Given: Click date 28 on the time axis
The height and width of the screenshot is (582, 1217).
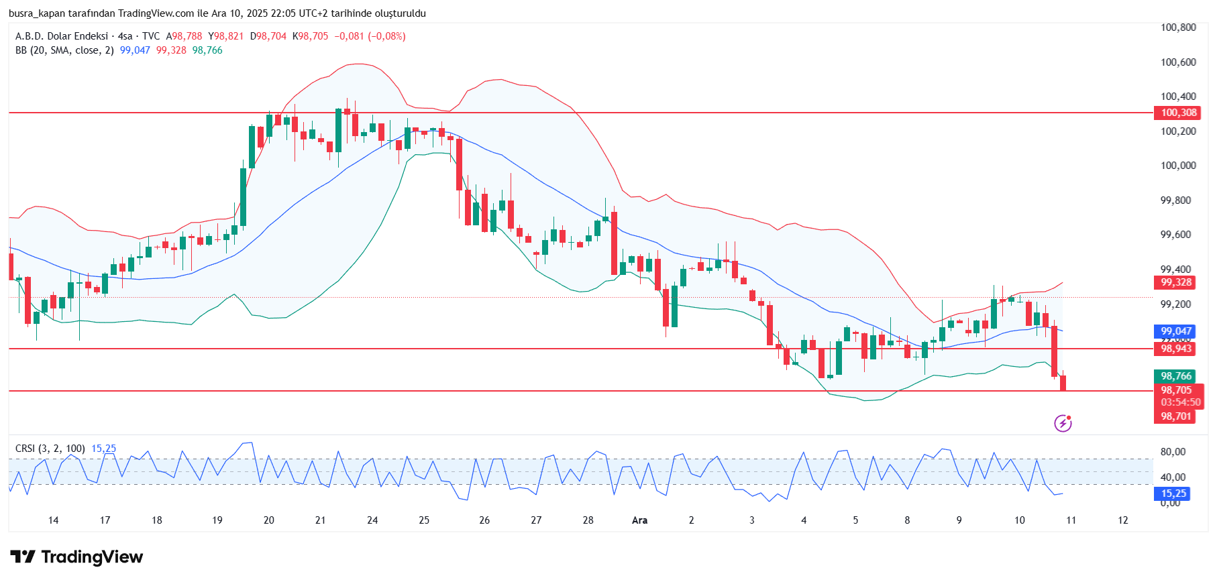Looking at the screenshot, I should pyautogui.click(x=588, y=520).
